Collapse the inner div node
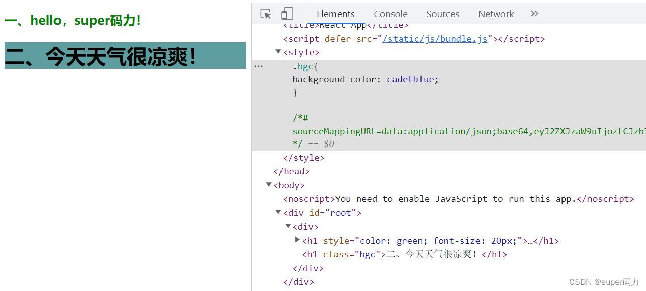The image size is (646, 291). pyautogui.click(x=288, y=226)
